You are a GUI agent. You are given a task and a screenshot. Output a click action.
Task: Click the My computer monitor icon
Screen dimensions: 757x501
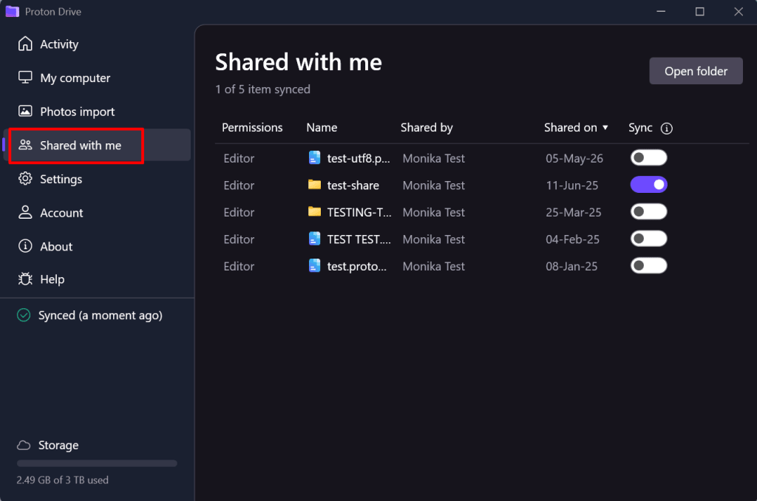25,78
